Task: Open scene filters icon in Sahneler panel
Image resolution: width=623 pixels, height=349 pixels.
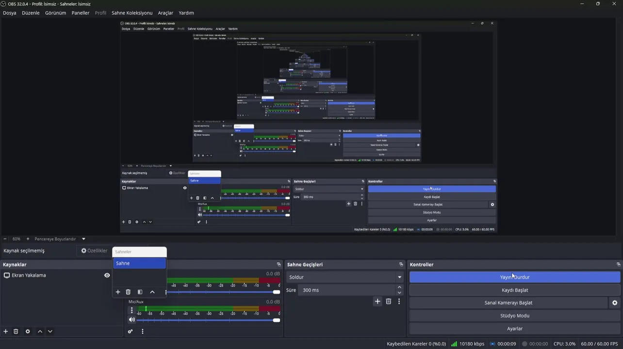Action: coord(140,292)
